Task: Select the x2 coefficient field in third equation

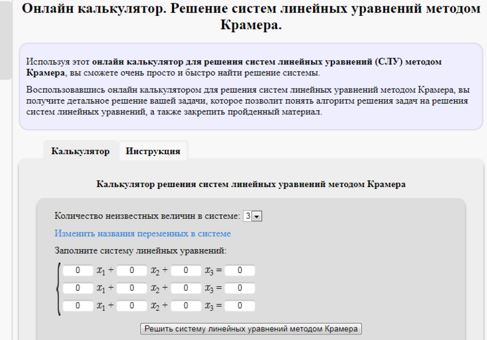Action: click(x=132, y=306)
